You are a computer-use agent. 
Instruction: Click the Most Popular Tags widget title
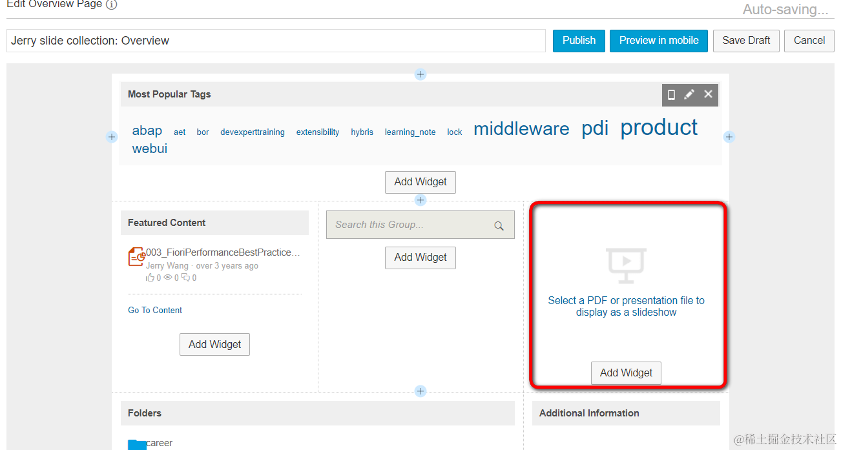pos(169,94)
